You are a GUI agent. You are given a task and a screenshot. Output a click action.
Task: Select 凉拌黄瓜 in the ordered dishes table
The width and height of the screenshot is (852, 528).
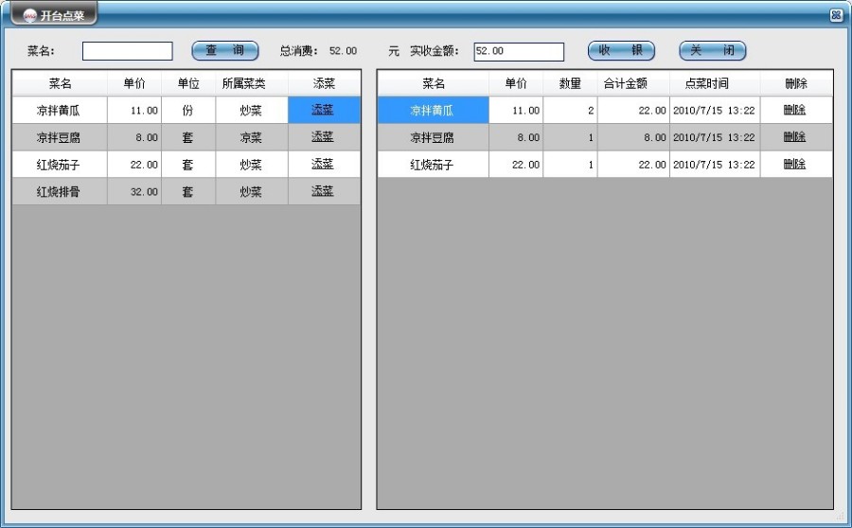click(433, 111)
